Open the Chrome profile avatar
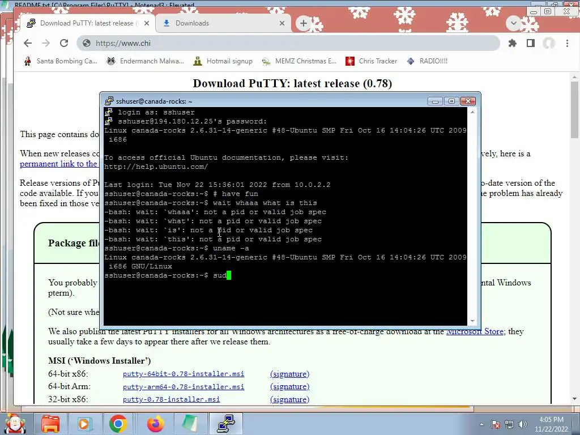This screenshot has height=435, width=580. [x=549, y=43]
